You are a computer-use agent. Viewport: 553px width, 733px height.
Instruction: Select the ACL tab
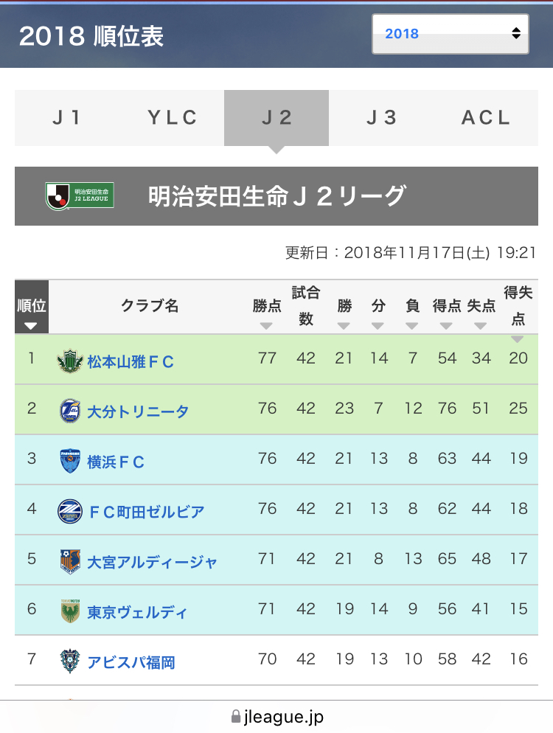click(486, 118)
